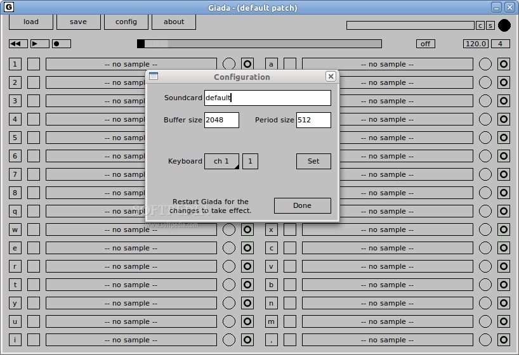Click the window icon in the Configuration dialog title

point(154,76)
